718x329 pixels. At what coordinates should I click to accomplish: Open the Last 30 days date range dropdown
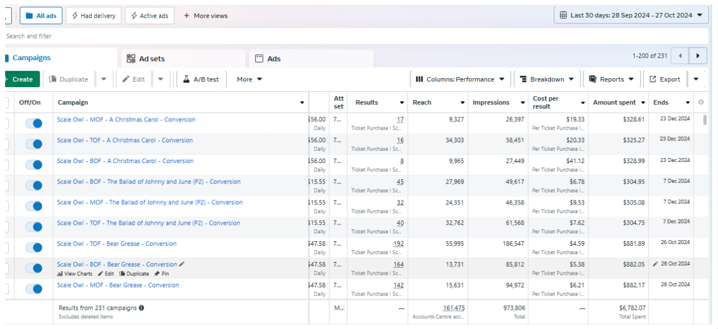(631, 15)
